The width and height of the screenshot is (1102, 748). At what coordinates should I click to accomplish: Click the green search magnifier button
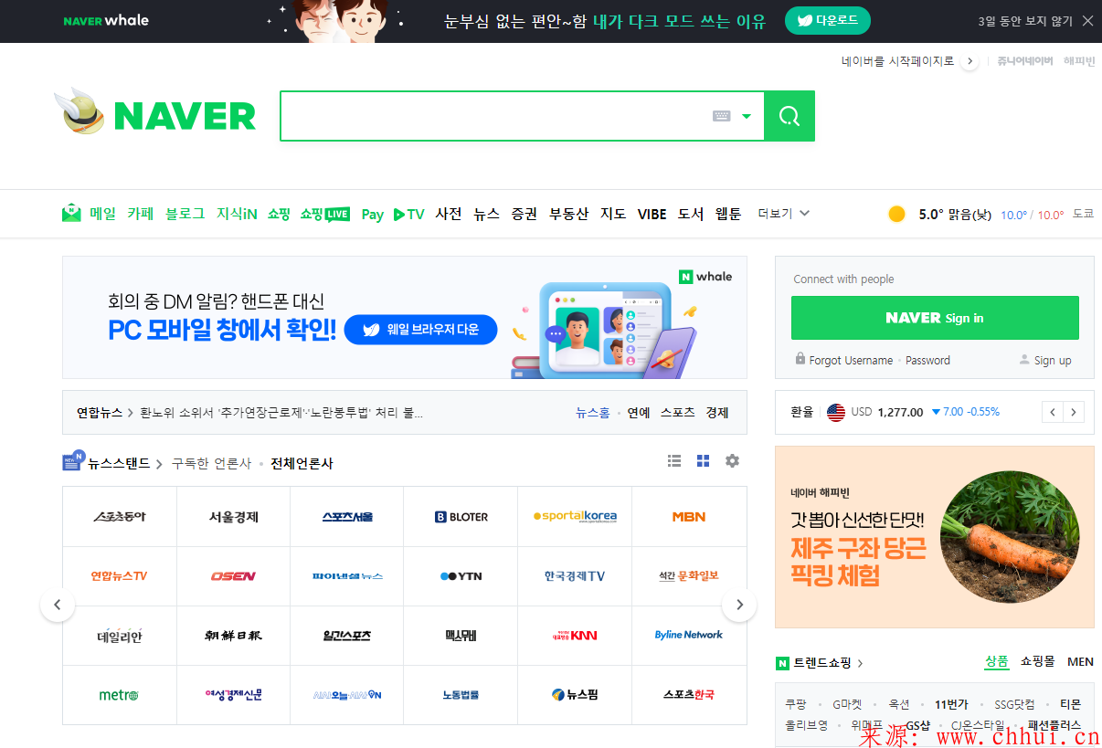point(789,116)
